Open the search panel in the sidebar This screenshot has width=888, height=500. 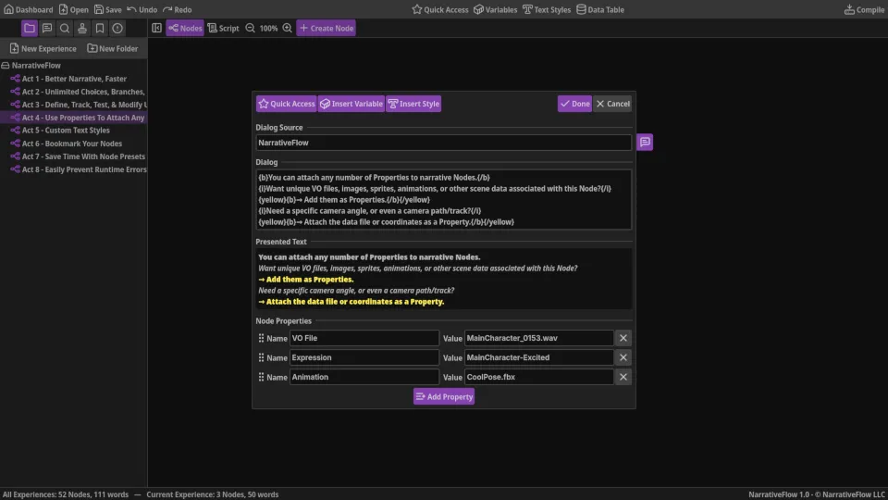click(x=65, y=29)
